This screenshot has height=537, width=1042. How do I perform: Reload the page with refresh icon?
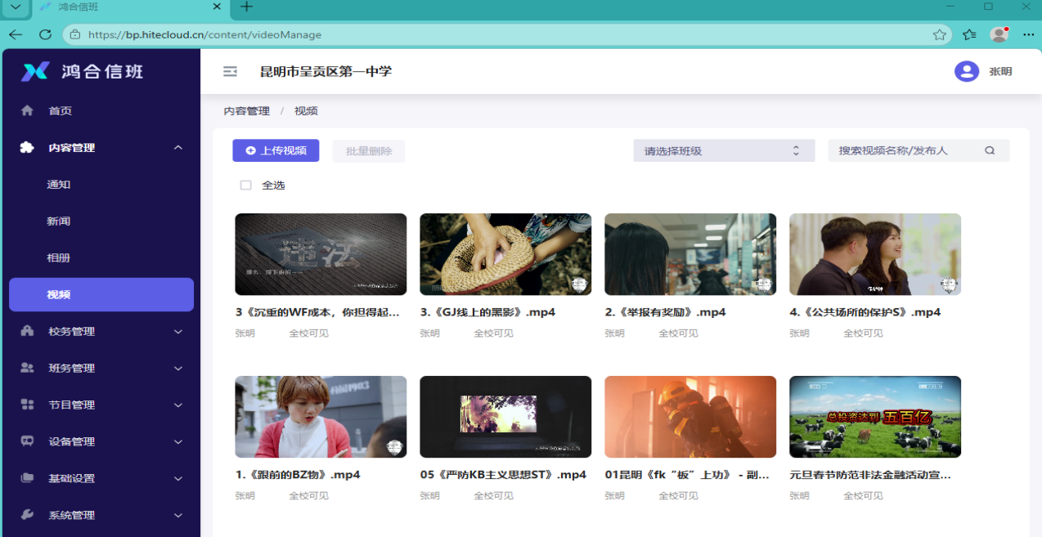pyautogui.click(x=45, y=34)
